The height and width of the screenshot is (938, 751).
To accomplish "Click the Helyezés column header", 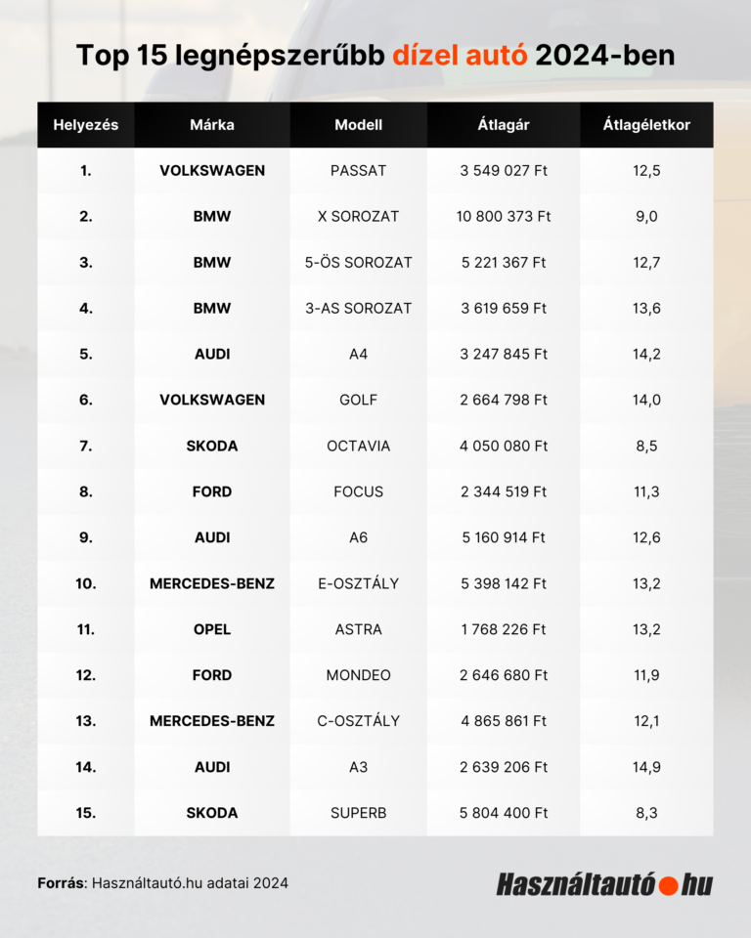I will click(86, 125).
